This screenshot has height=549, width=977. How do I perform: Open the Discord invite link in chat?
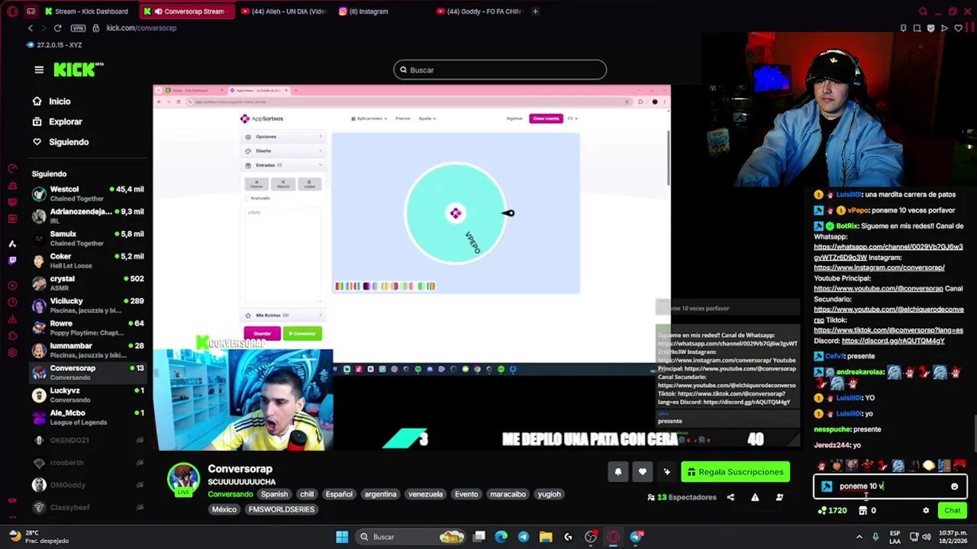pos(893,341)
